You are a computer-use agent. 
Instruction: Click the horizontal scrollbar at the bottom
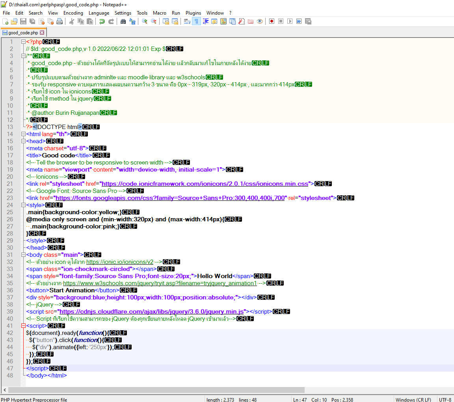click(158, 390)
